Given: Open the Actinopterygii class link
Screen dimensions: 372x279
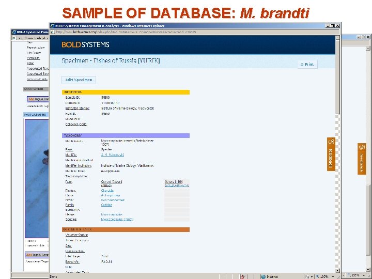Looking at the screenshot, I should point(111,195).
